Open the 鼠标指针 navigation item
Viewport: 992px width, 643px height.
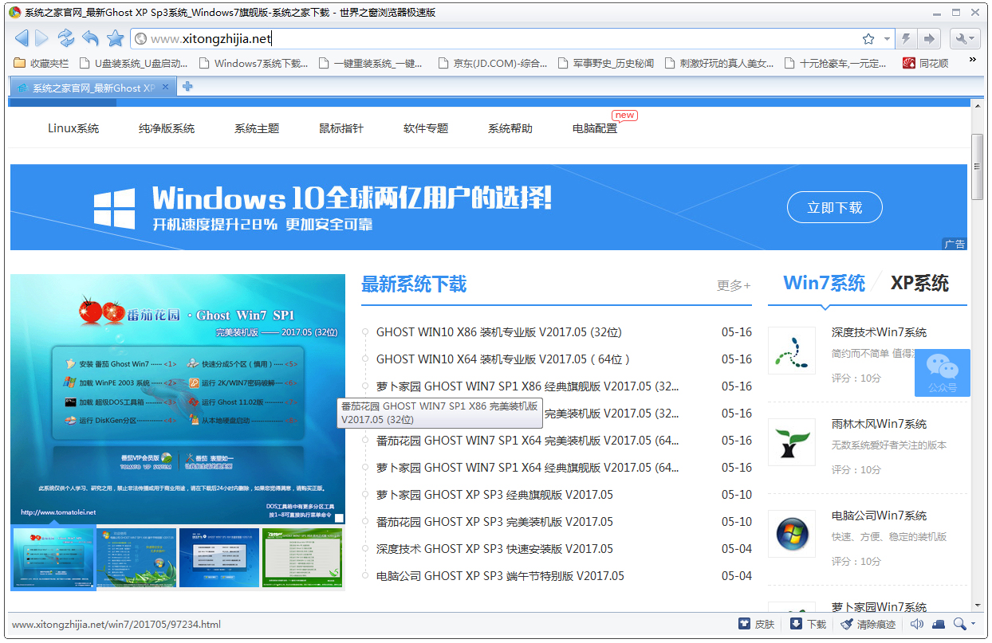point(341,128)
